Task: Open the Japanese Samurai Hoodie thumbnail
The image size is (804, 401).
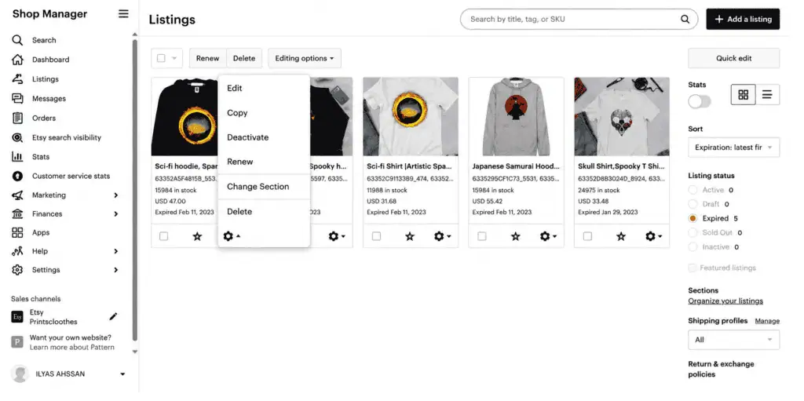Action: click(x=517, y=117)
